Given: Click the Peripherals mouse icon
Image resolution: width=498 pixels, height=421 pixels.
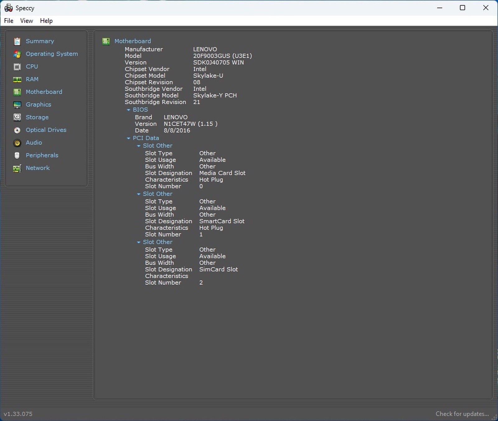Looking at the screenshot, I should point(17,155).
